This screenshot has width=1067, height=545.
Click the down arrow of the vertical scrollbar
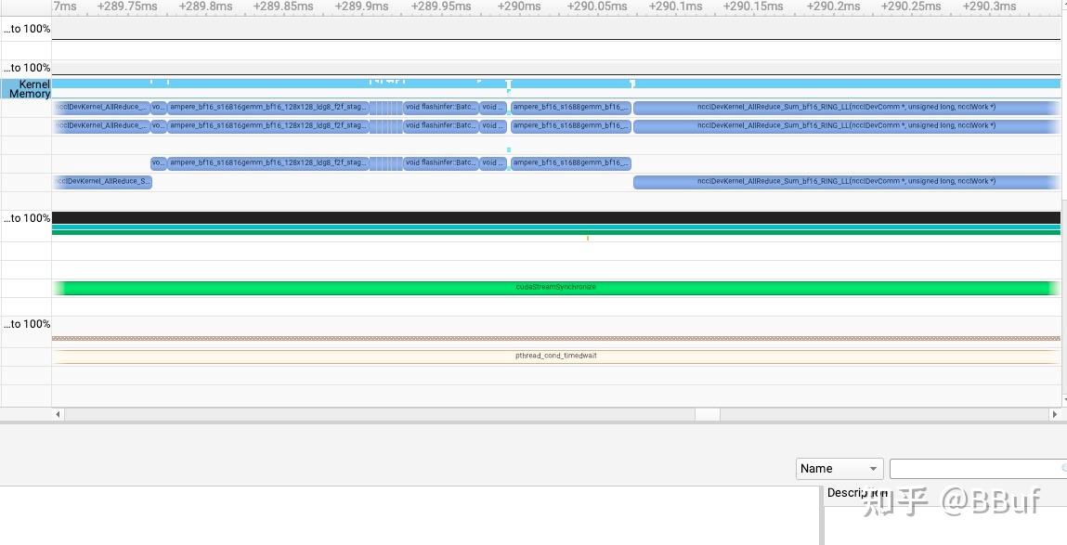tap(1063, 401)
